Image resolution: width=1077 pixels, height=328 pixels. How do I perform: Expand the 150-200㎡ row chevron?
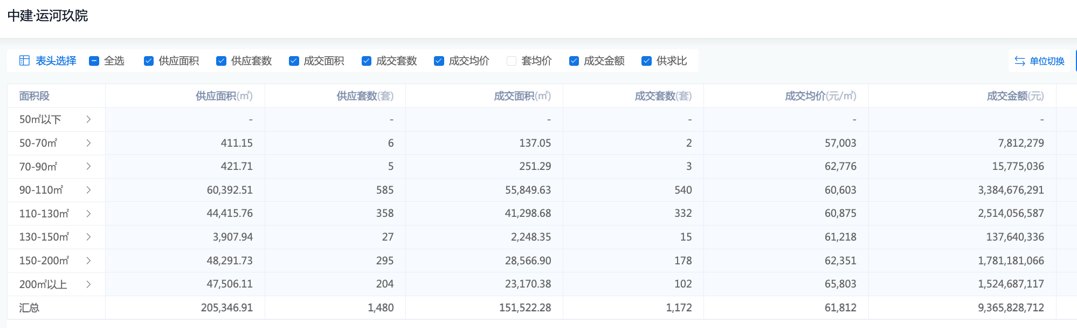(88, 261)
